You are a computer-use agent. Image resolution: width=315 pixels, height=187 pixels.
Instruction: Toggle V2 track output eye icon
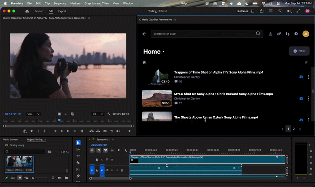(112, 159)
